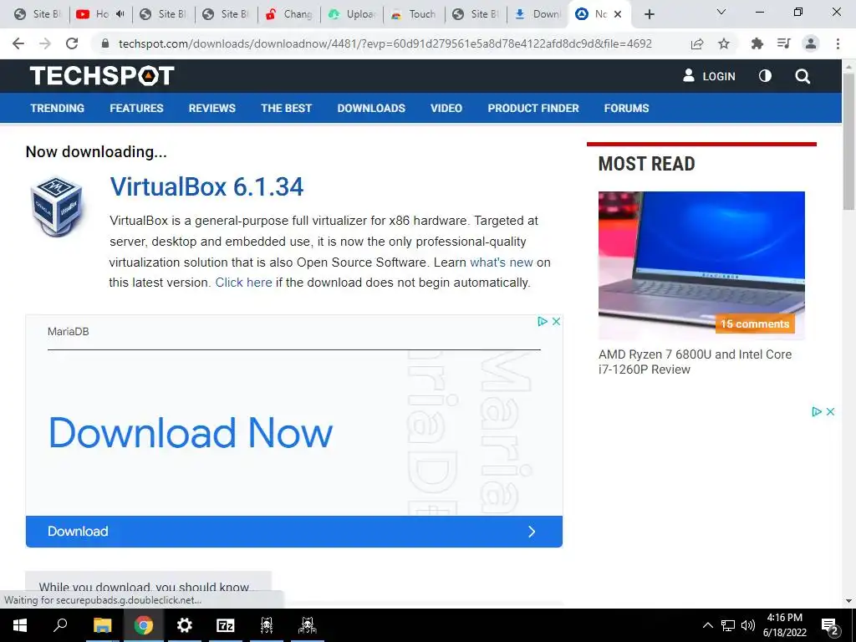The image size is (856, 642).
Task: Bookmark this page with the star icon
Action: (724, 43)
